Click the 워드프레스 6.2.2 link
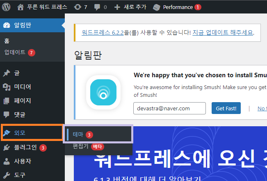The image size is (267, 181). [103, 33]
